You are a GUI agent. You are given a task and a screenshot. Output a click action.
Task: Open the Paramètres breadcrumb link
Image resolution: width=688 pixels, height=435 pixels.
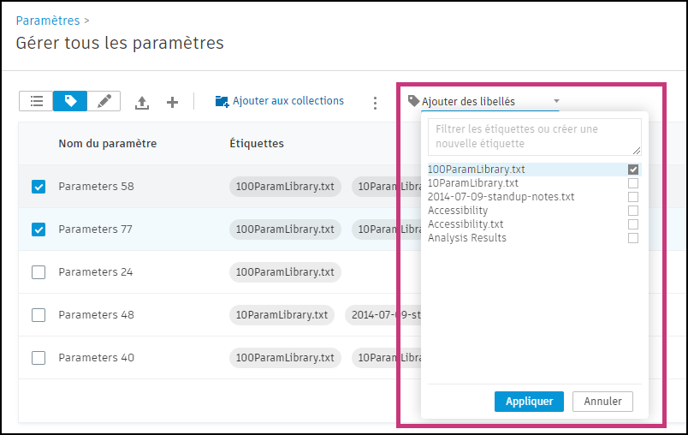pyautogui.click(x=48, y=20)
